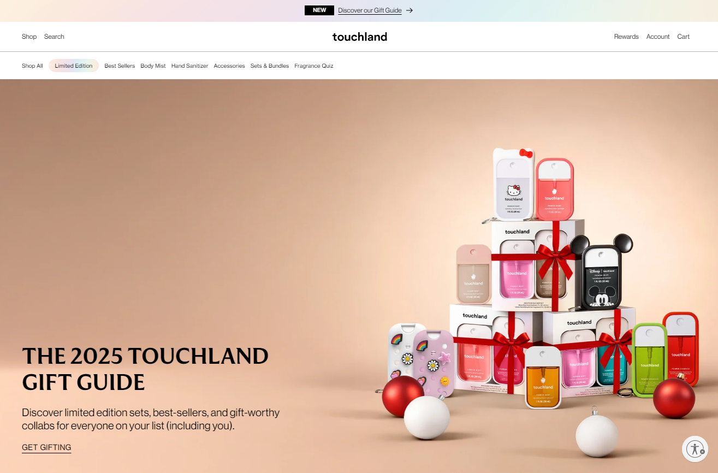
Task: Open the Shop menu
Action: (x=29, y=37)
